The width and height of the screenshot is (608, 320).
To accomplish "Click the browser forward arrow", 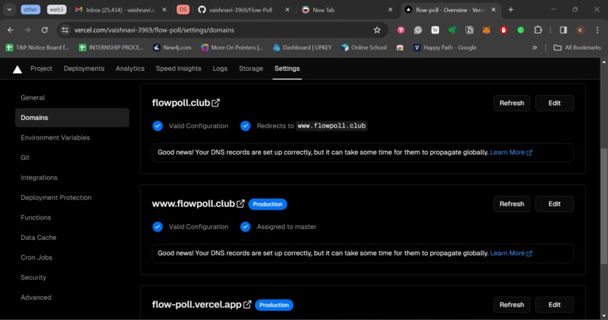I will coord(27,30).
